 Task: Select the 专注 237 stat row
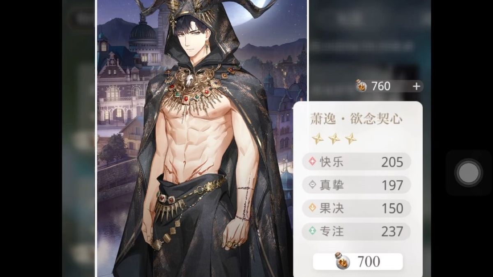pos(357,231)
